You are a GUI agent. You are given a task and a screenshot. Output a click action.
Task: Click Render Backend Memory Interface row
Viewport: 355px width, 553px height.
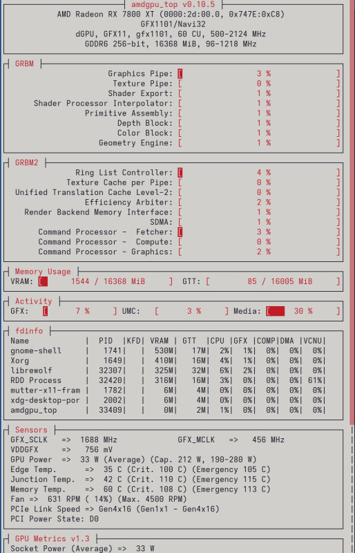point(182,212)
